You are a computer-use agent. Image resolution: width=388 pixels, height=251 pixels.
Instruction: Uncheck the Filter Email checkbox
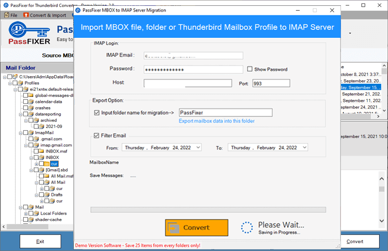[x=97, y=136]
